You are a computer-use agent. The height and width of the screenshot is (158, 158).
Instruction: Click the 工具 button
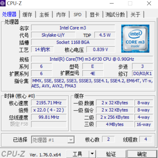click(x=78, y=154)
